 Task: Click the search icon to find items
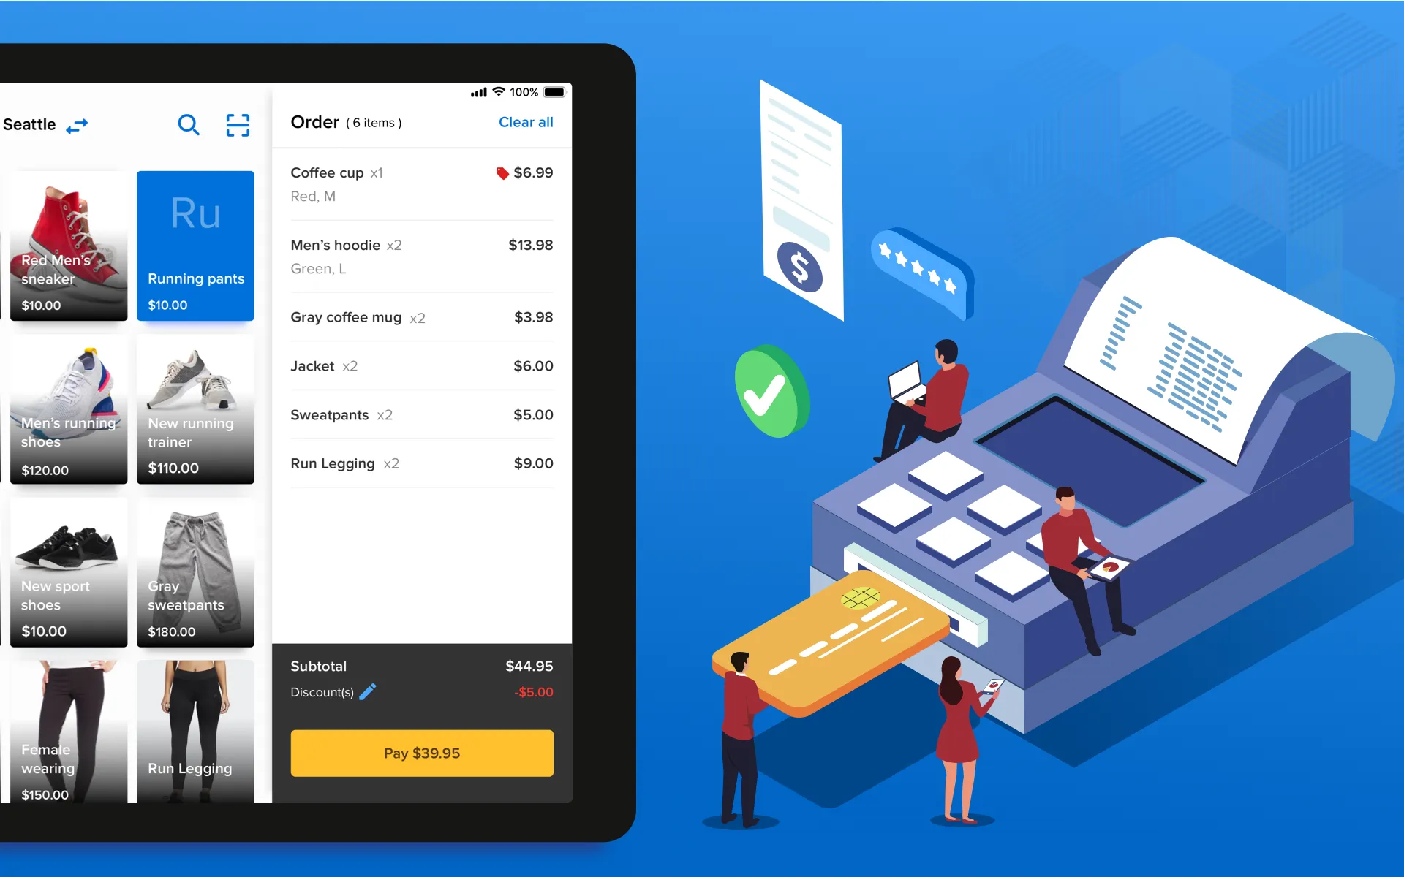(x=189, y=124)
